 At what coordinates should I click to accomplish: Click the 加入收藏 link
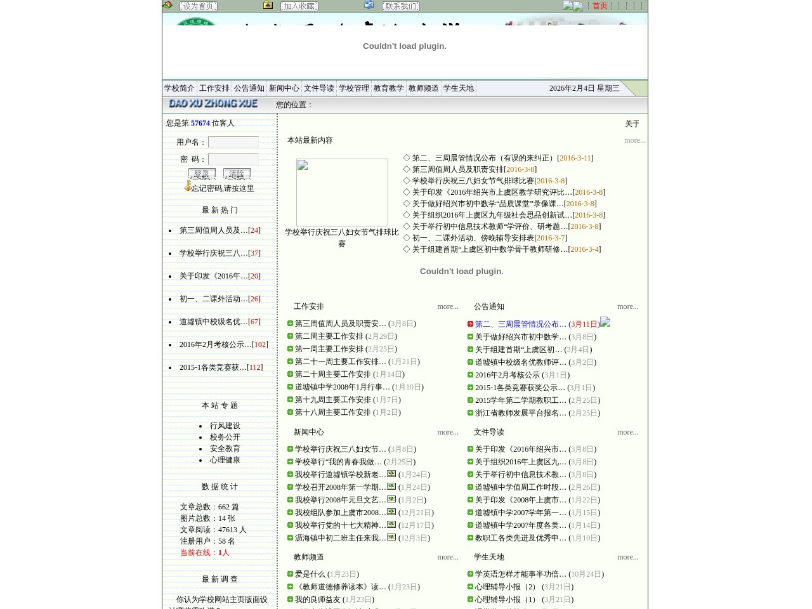pos(299,6)
